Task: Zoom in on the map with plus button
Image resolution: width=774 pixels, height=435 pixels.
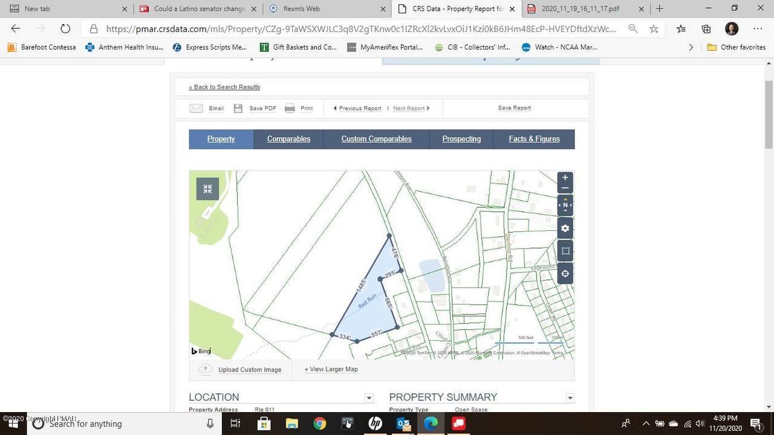Action: pos(565,178)
